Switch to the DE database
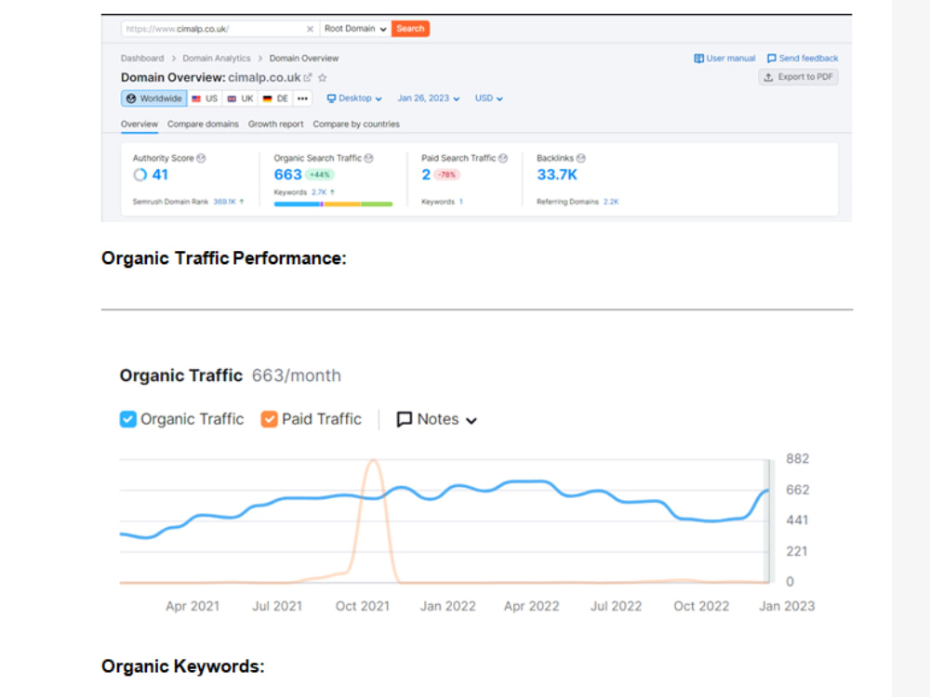The width and height of the screenshot is (930, 697). point(275,99)
